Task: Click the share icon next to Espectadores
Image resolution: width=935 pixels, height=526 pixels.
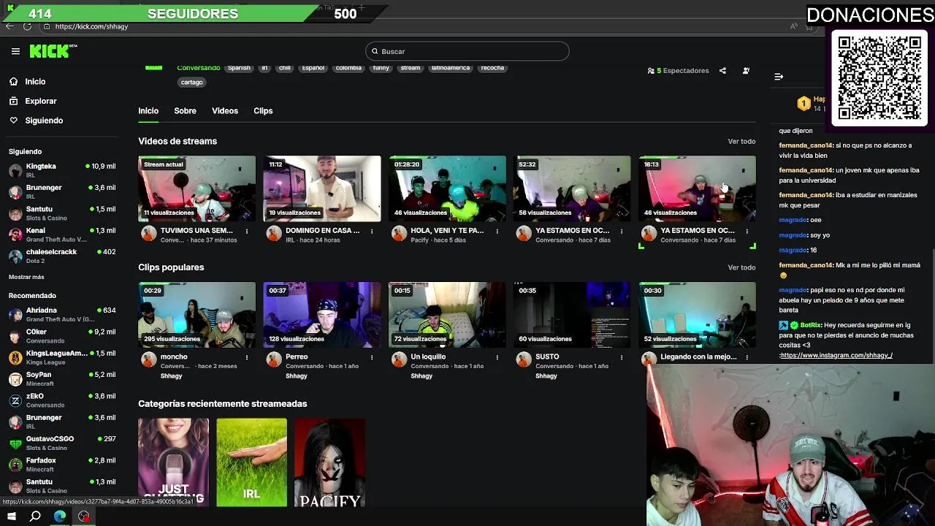Action: pyautogui.click(x=722, y=71)
